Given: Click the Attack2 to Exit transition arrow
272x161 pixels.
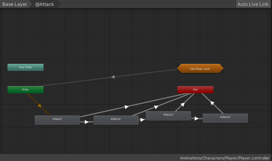Looking at the screenshot, I should point(156,107).
